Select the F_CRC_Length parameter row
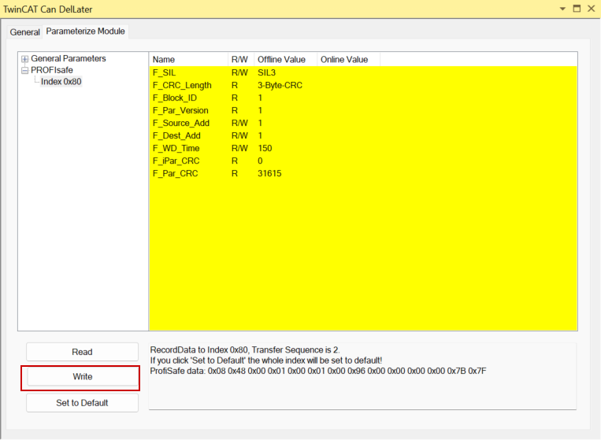The image size is (601, 440). (x=363, y=85)
